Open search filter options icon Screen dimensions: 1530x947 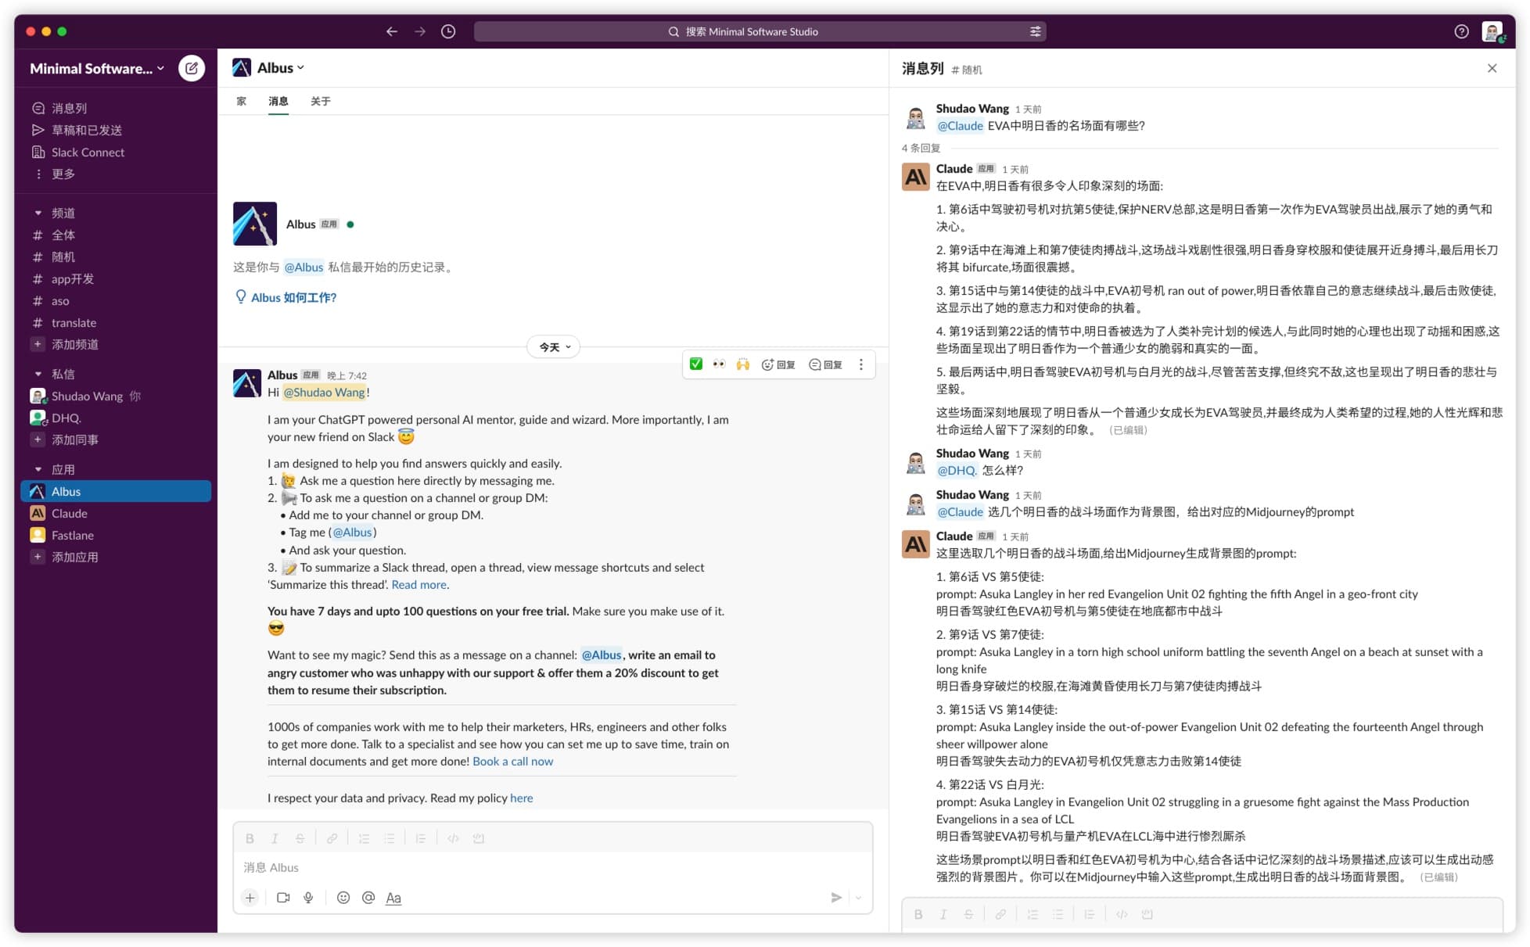point(1035,31)
